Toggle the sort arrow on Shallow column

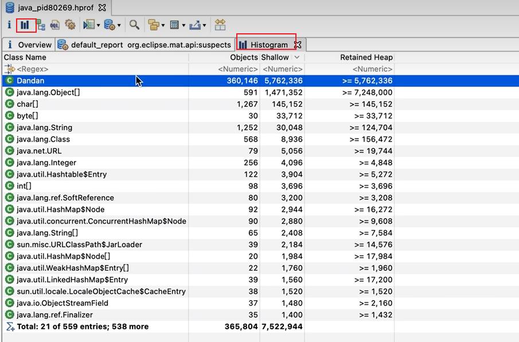tap(296, 57)
